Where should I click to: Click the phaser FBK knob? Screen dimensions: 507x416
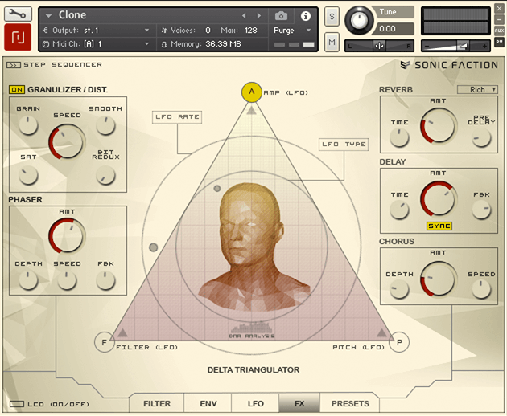[x=105, y=280]
